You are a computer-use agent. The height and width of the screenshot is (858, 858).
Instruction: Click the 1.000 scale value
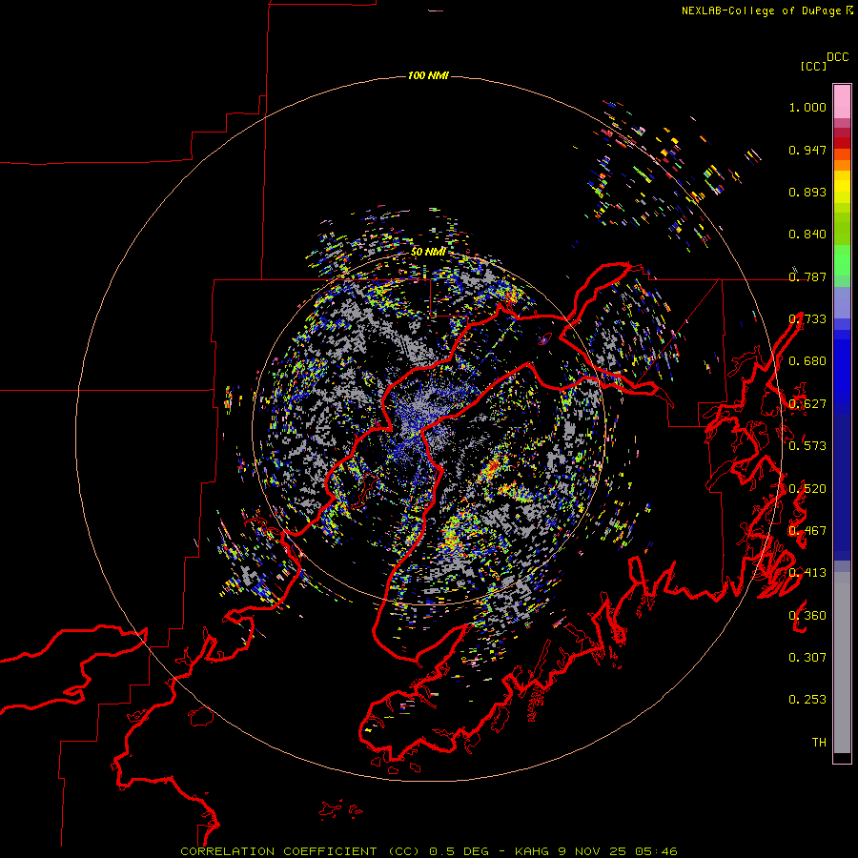tap(807, 107)
